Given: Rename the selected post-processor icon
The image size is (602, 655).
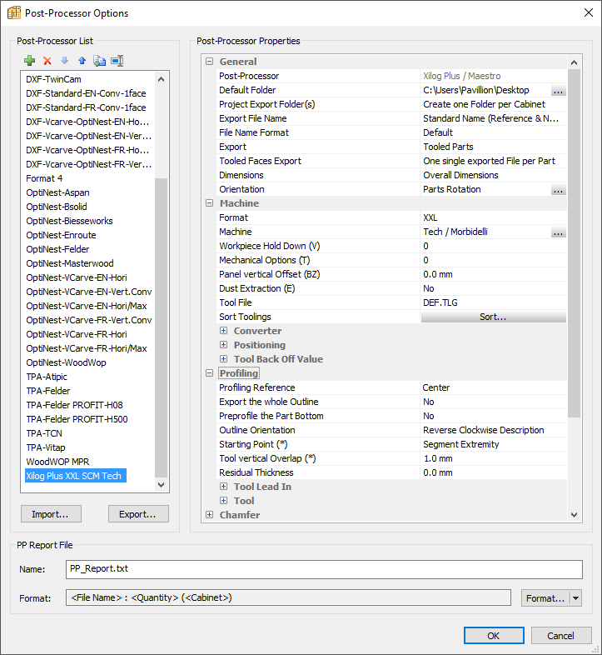Looking at the screenshot, I should coord(117,61).
